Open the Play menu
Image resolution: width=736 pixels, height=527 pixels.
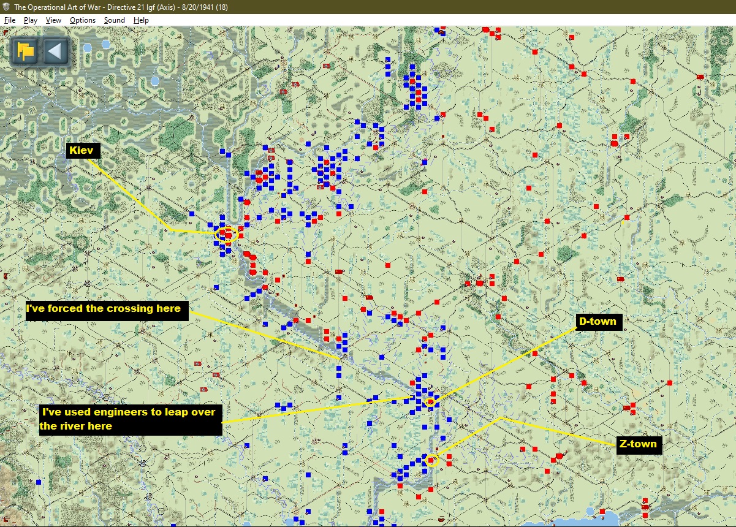31,20
